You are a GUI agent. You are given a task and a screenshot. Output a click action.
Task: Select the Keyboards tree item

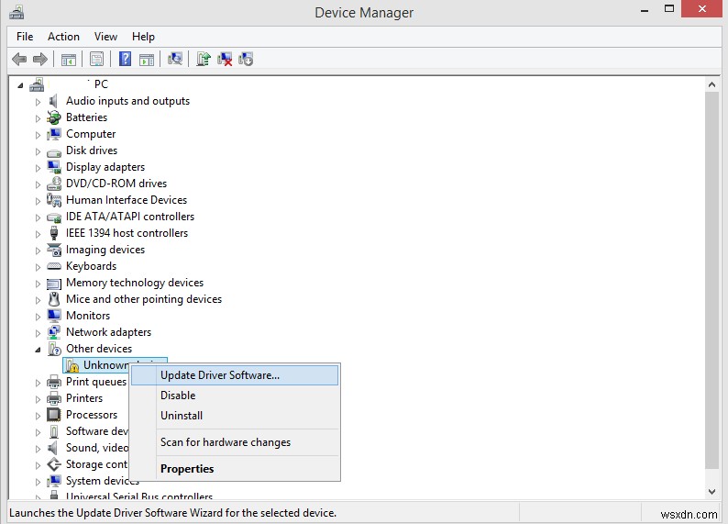pyautogui.click(x=91, y=266)
